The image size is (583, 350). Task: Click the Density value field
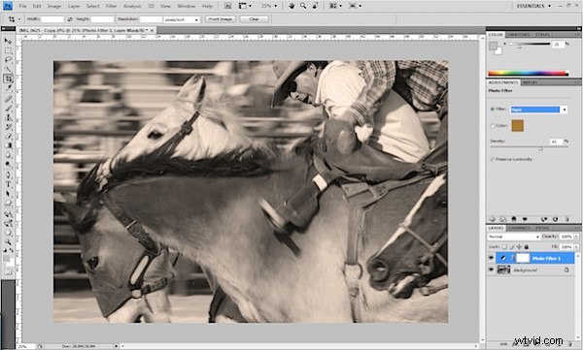[x=556, y=142]
